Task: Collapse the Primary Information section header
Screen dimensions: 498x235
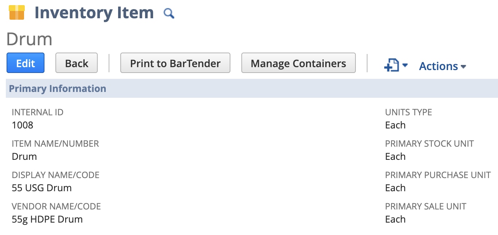Action: coord(58,89)
